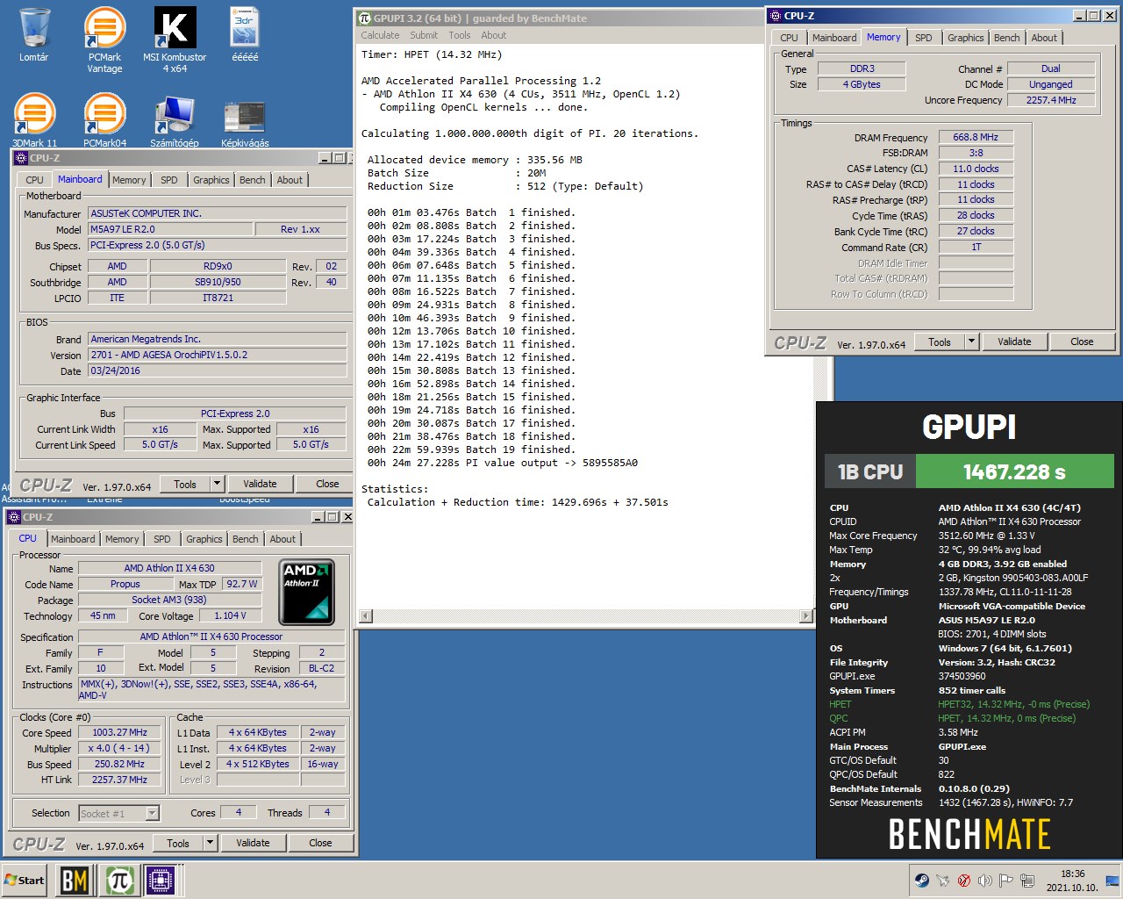Image resolution: width=1123 pixels, height=899 pixels.
Task: Click the CPU-Z CPU window title icon
Action: (13, 517)
